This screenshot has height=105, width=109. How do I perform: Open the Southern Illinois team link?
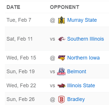coord(85,39)
